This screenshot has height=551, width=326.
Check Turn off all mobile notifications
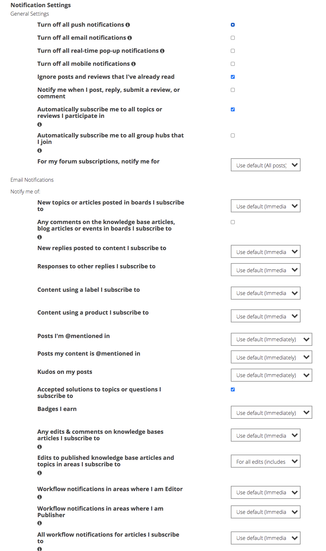coord(233,64)
